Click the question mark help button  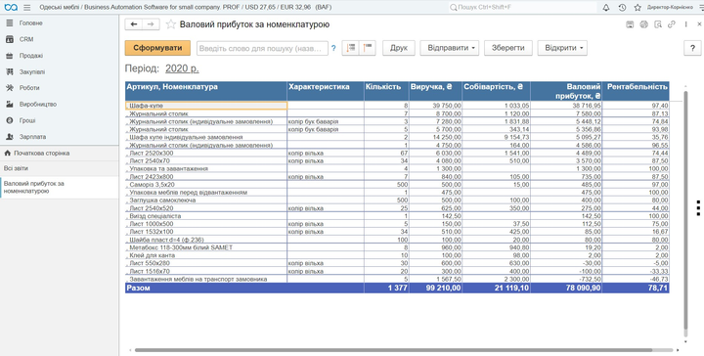pos(692,48)
